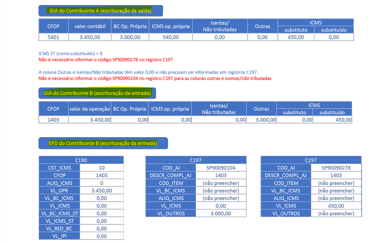Click the 540,00 ICMS op. própria value

click(171, 37)
